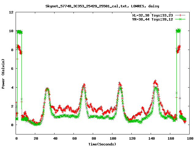This screenshot has width=196, height=147.
Task: Click the y-axis tick label 4
Action: coord(12,88)
